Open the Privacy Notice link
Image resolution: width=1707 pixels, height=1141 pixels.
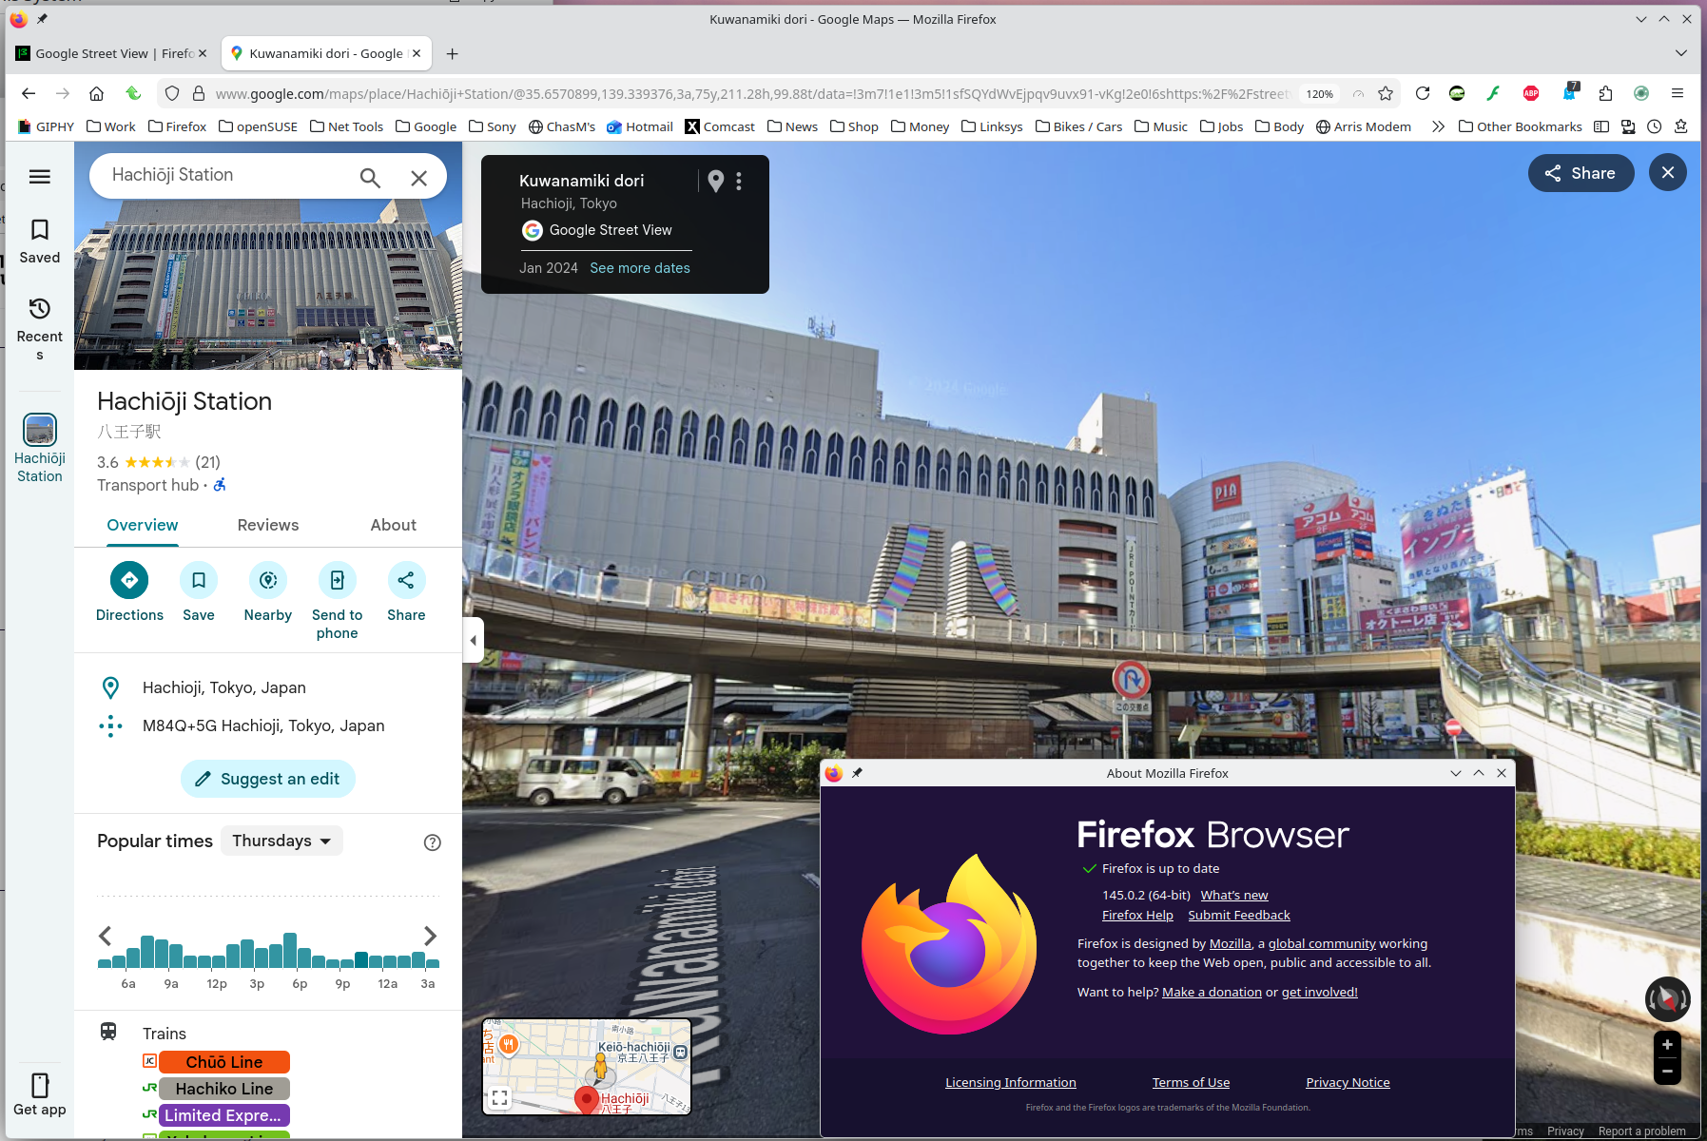click(1348, 1082)
